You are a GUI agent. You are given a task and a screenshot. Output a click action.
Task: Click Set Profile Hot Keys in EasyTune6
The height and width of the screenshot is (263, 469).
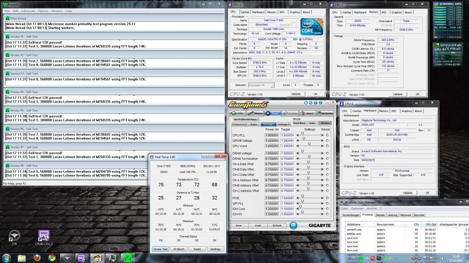(x=246, y=120)
